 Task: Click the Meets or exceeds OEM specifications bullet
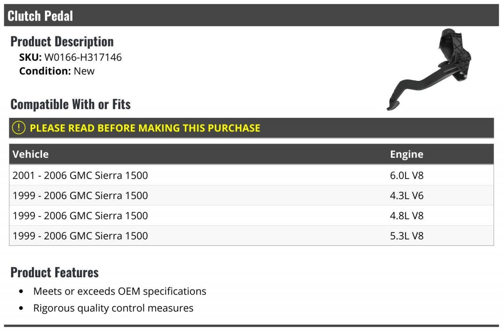click(x=119, y=291)
